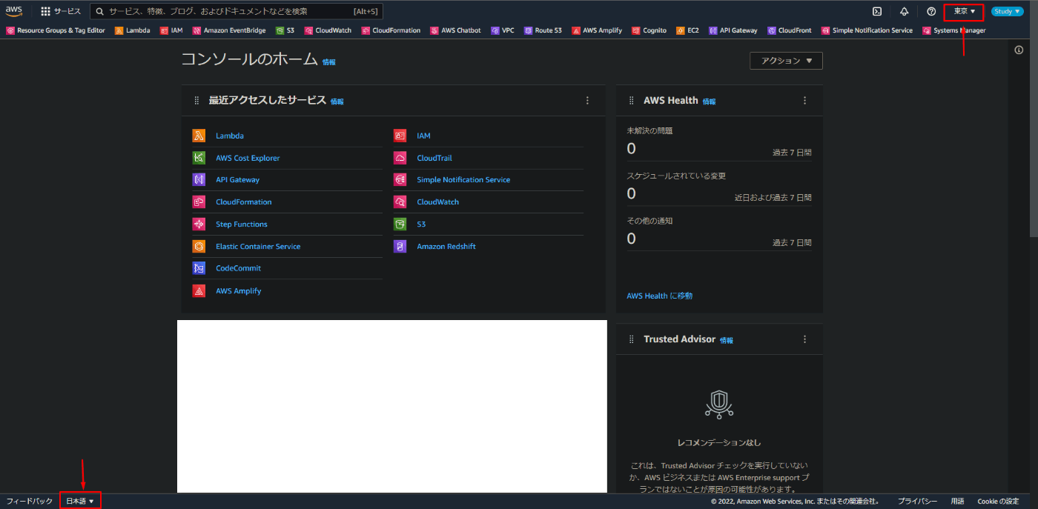
Task: Grab the Trusted Advisor widget drag handle
Action: click(x=632, y=339)
